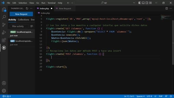Open the Help menu
Screen dimensions: 174x98
click(60, 3)
